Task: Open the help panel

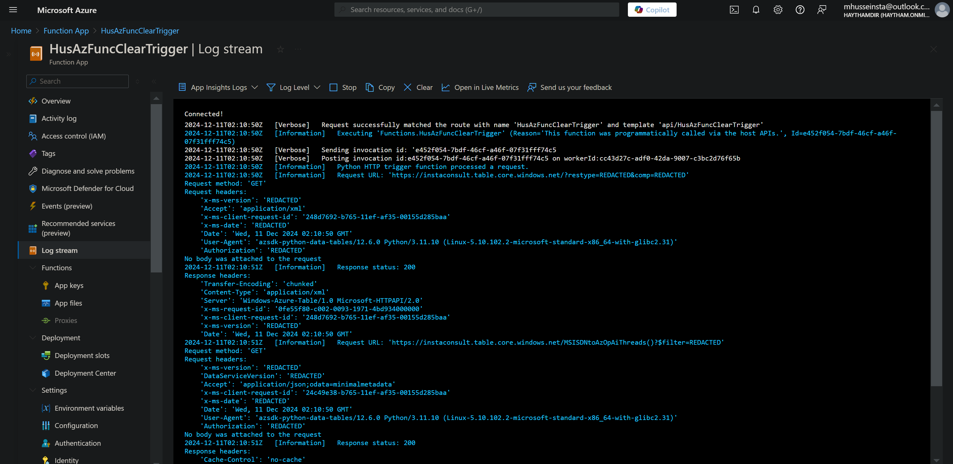Action: click(800, 10)
